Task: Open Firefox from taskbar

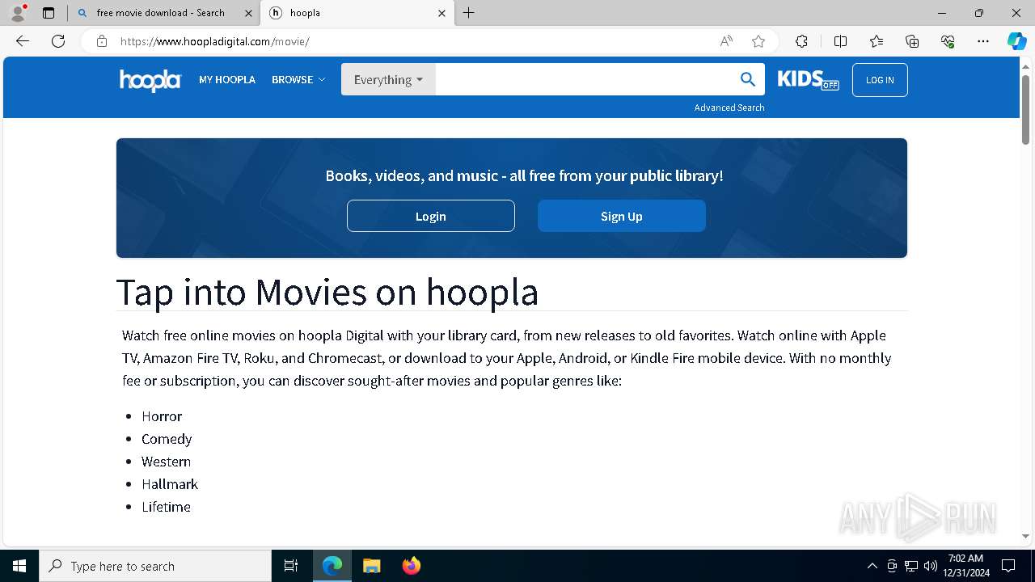Action: point(411,566)
